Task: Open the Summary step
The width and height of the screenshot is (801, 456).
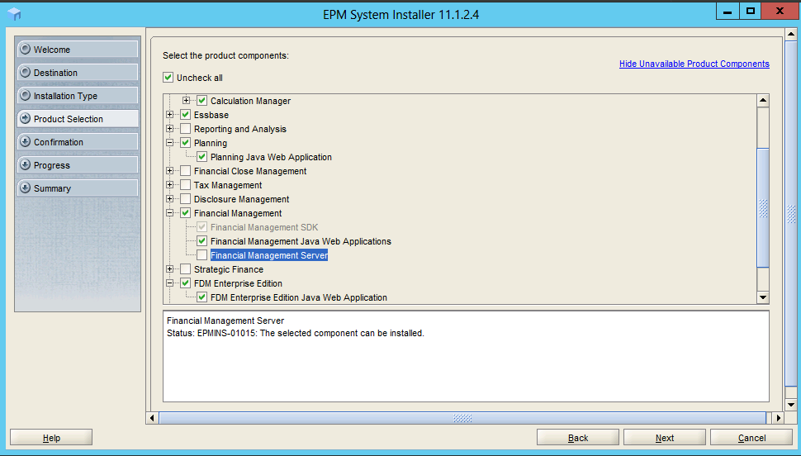Action: point(78,188)
